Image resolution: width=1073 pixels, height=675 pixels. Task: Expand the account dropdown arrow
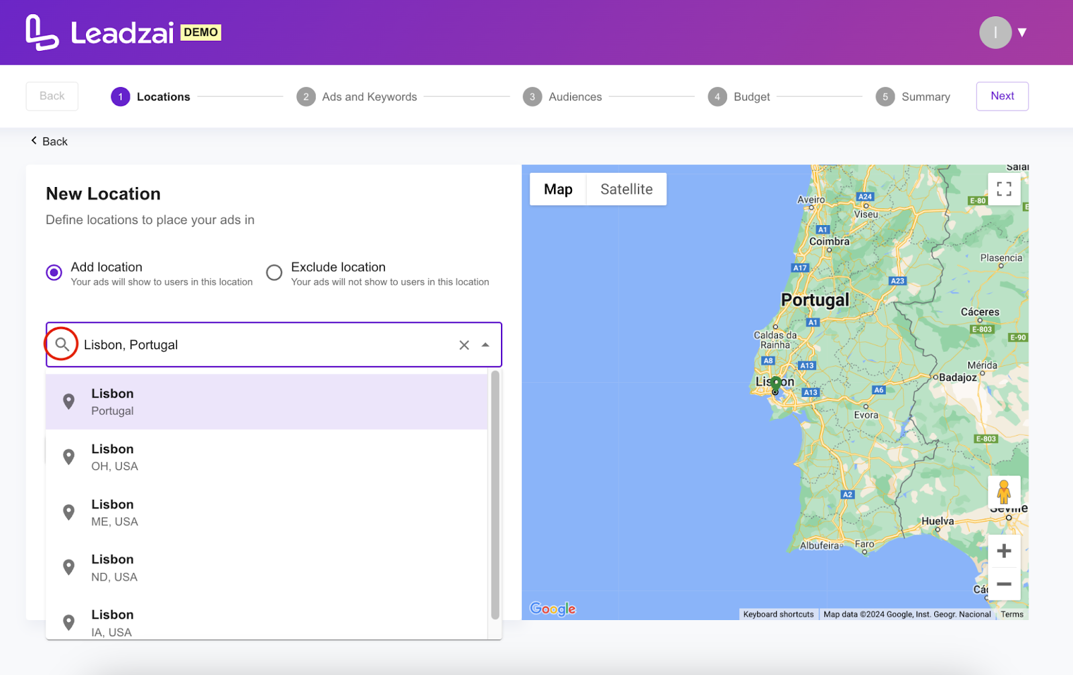pos(1022,32)
